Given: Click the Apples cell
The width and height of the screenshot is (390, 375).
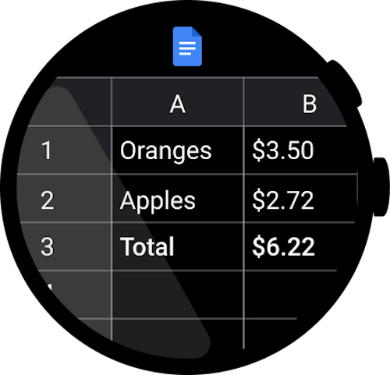Looking at the screenshot, I should point(178,199).
